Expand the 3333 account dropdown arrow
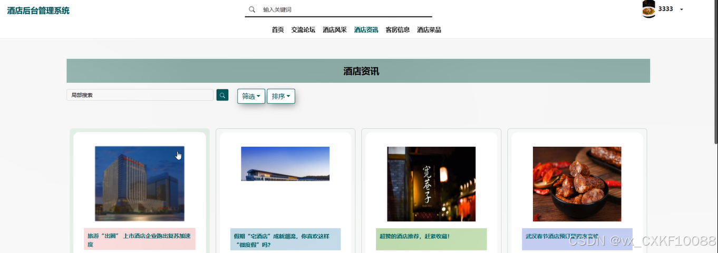 (x=682, y=9)
